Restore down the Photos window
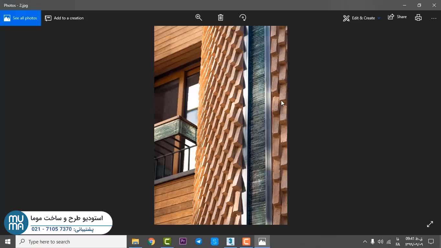Viewport: 441px width, 248px height. coord(419,5)
